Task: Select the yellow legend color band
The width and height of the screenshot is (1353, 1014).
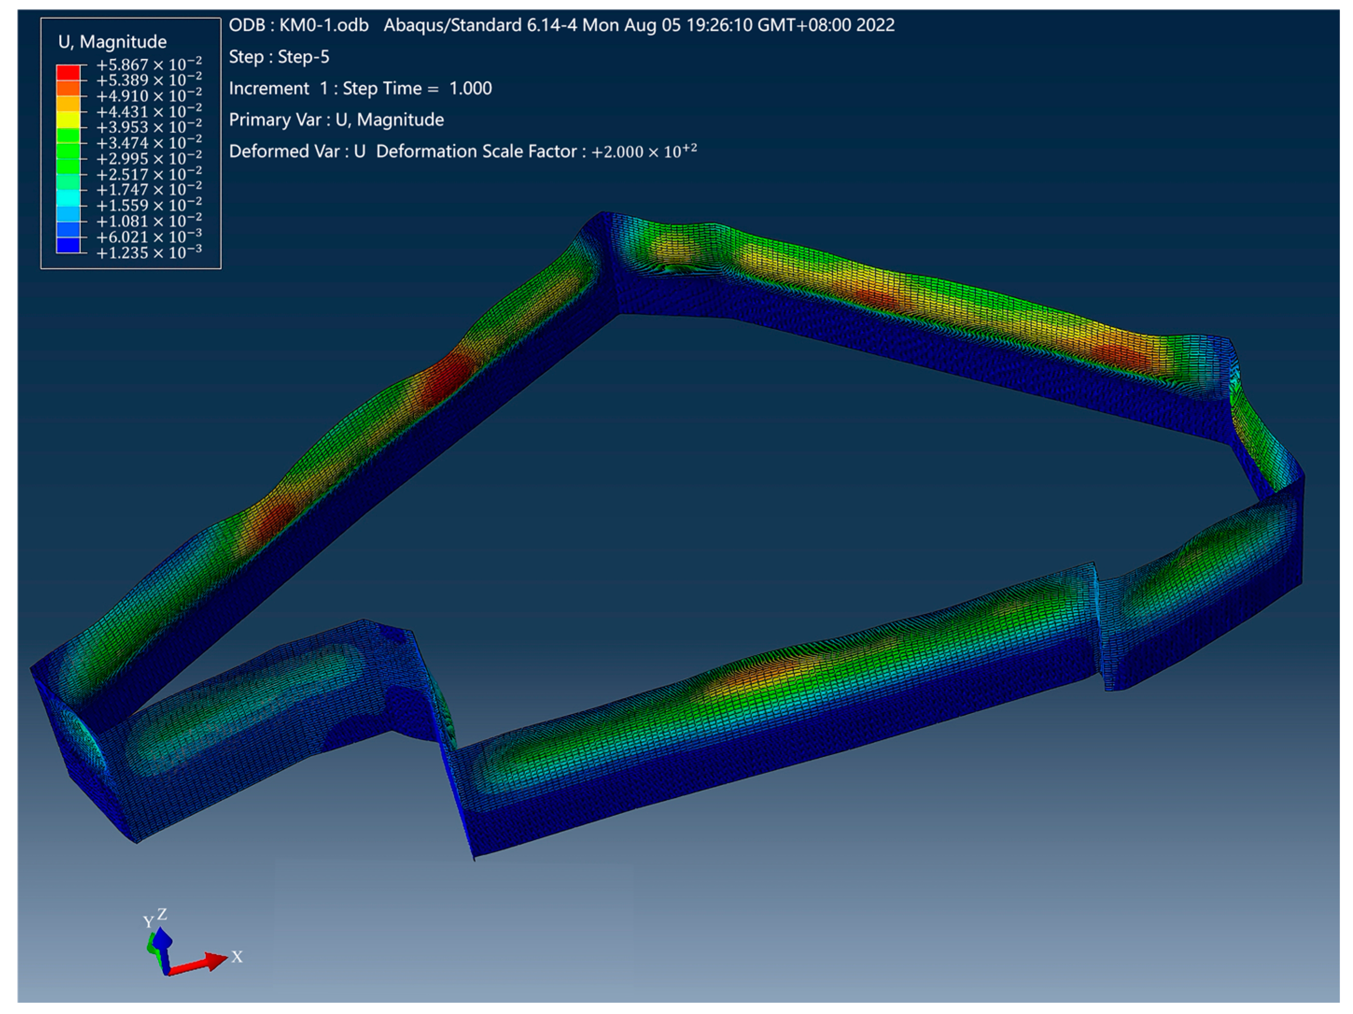Action: click(68, 119)
